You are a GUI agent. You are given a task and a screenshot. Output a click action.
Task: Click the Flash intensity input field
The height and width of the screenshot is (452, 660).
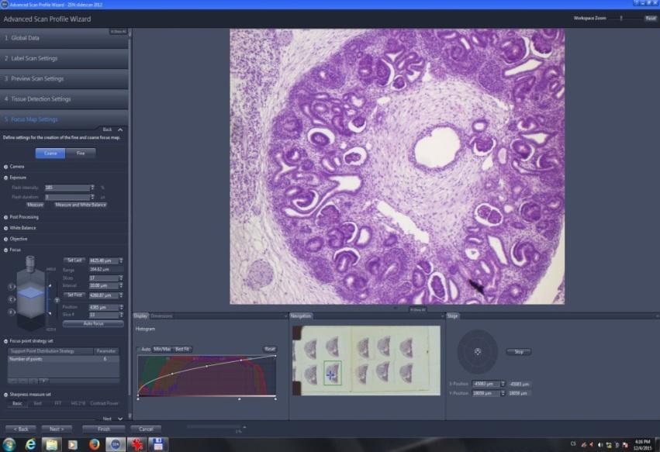(x=67, y=188)
